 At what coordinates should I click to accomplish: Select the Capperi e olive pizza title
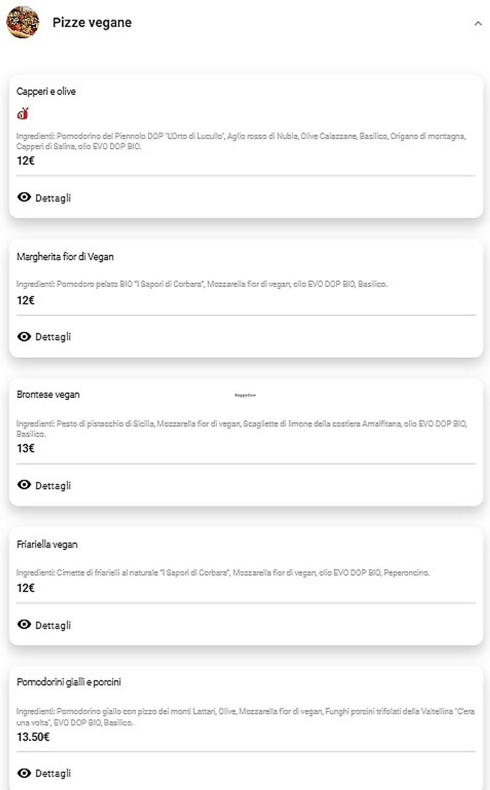pyautogui.click(x=46, y=91)
